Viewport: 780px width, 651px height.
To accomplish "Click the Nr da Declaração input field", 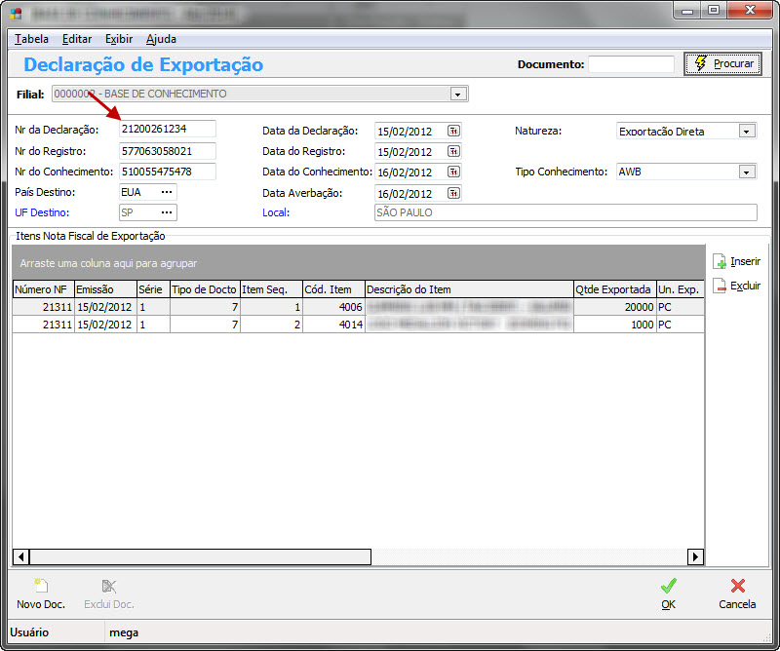I will [x=167, y=129].
